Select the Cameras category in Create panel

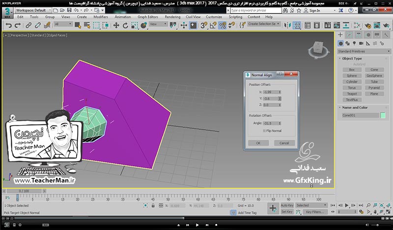pos(361,43)
